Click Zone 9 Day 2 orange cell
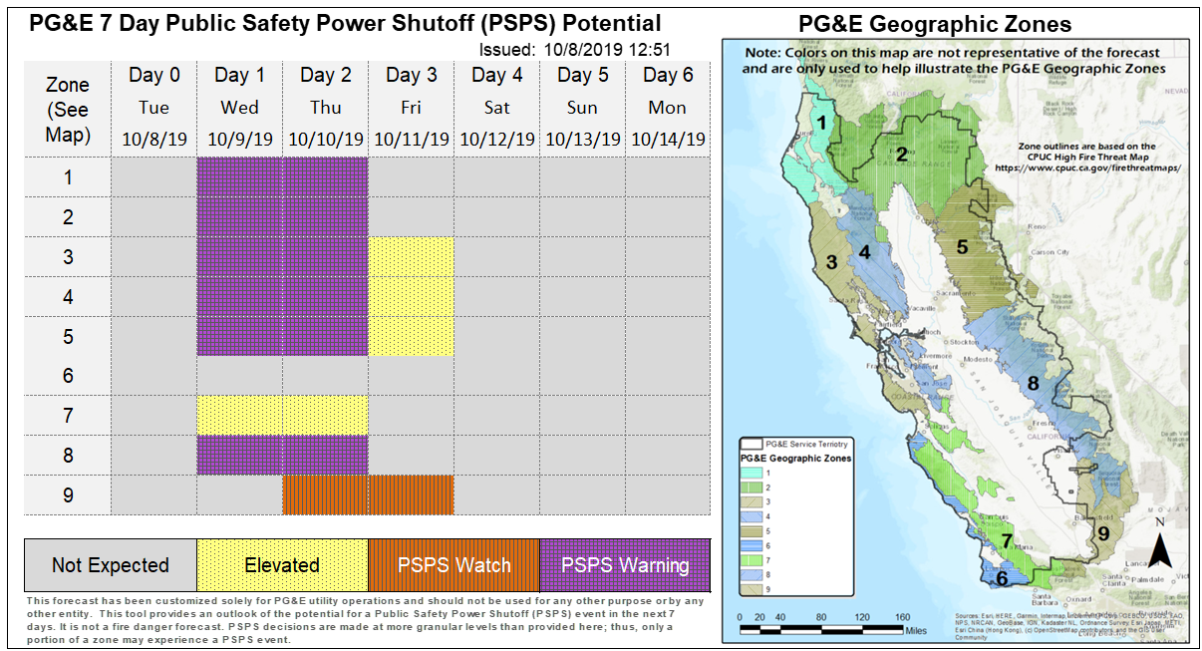 point(325,494)
